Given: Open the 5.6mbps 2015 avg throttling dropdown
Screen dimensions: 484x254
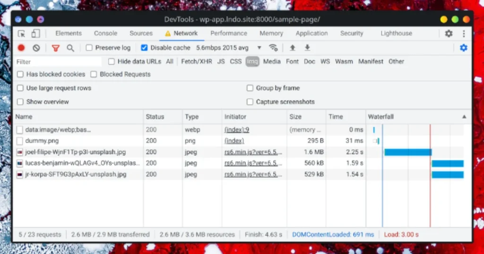Looking at the screenshot, I should pos(229,48).
